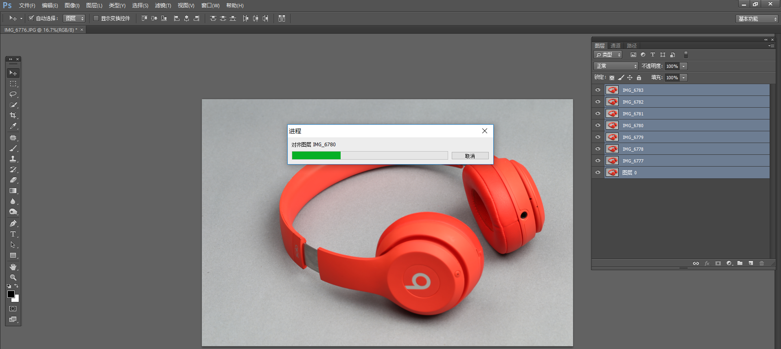Open the 图像(I) menu

tap(72, 5)
